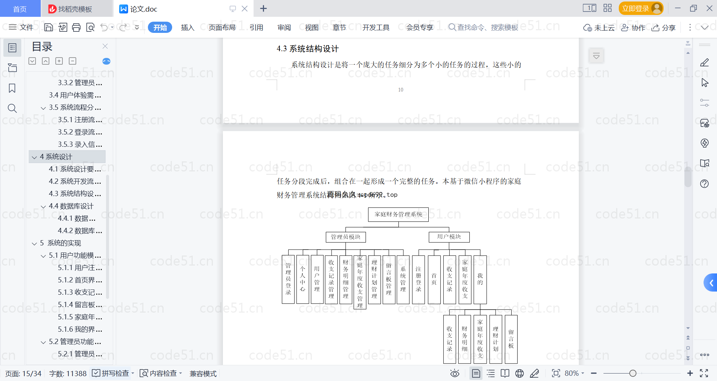Toggle eye protection mode icon in status bar
The height and width of the screenshot is (381, 717).
pyautogui.click(x=454, y=374)
